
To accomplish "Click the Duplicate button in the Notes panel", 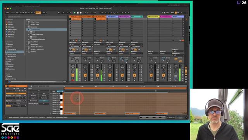I will point(44,98).
